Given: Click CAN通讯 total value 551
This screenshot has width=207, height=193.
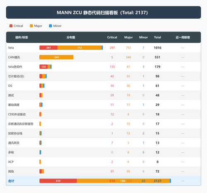Looking at the screenshot, I should [157, 57].
